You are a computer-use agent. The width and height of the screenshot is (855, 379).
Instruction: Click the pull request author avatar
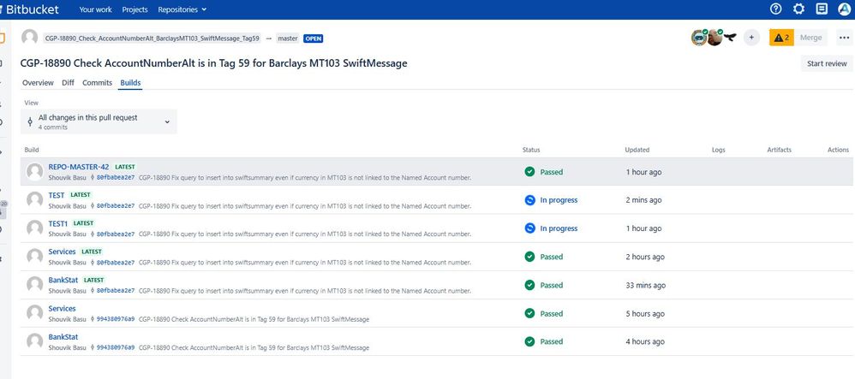pyautogui.click(x=29, y=38)
